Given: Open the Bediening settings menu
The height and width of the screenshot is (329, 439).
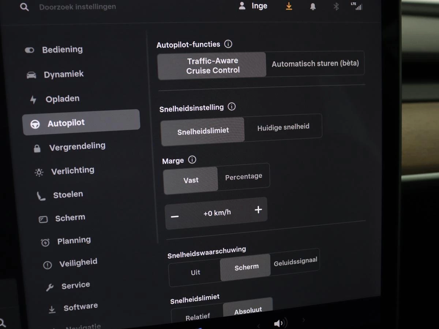Looking at the screenshot, I should click(x=62, y=50).
